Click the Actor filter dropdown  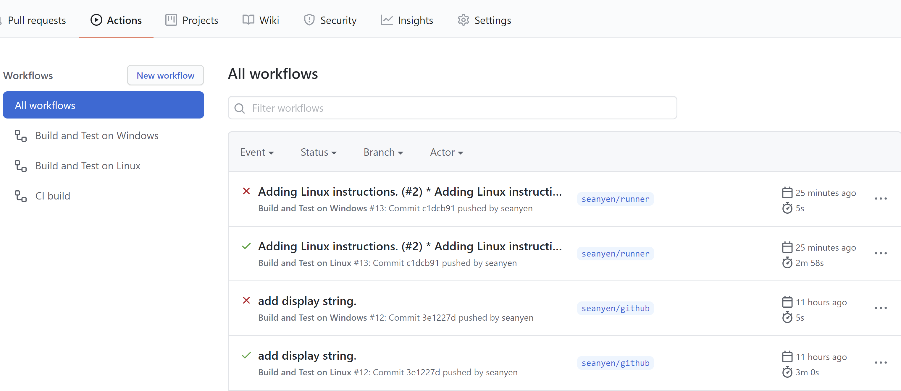(x=446, y=152)
